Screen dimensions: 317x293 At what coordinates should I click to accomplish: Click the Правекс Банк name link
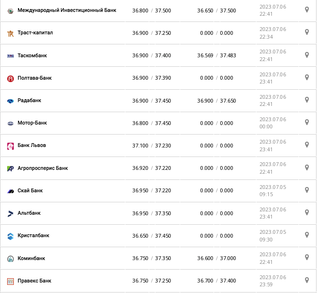[x=34, y=281]
